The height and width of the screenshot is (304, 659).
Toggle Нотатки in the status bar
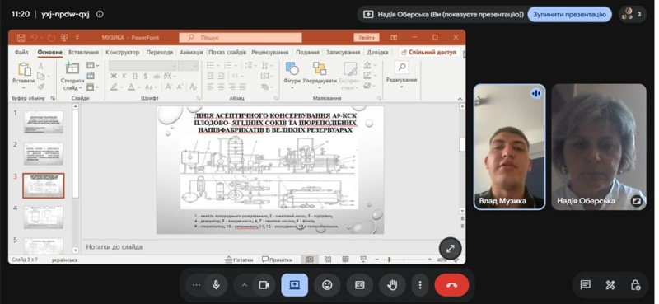coord(239,260)
